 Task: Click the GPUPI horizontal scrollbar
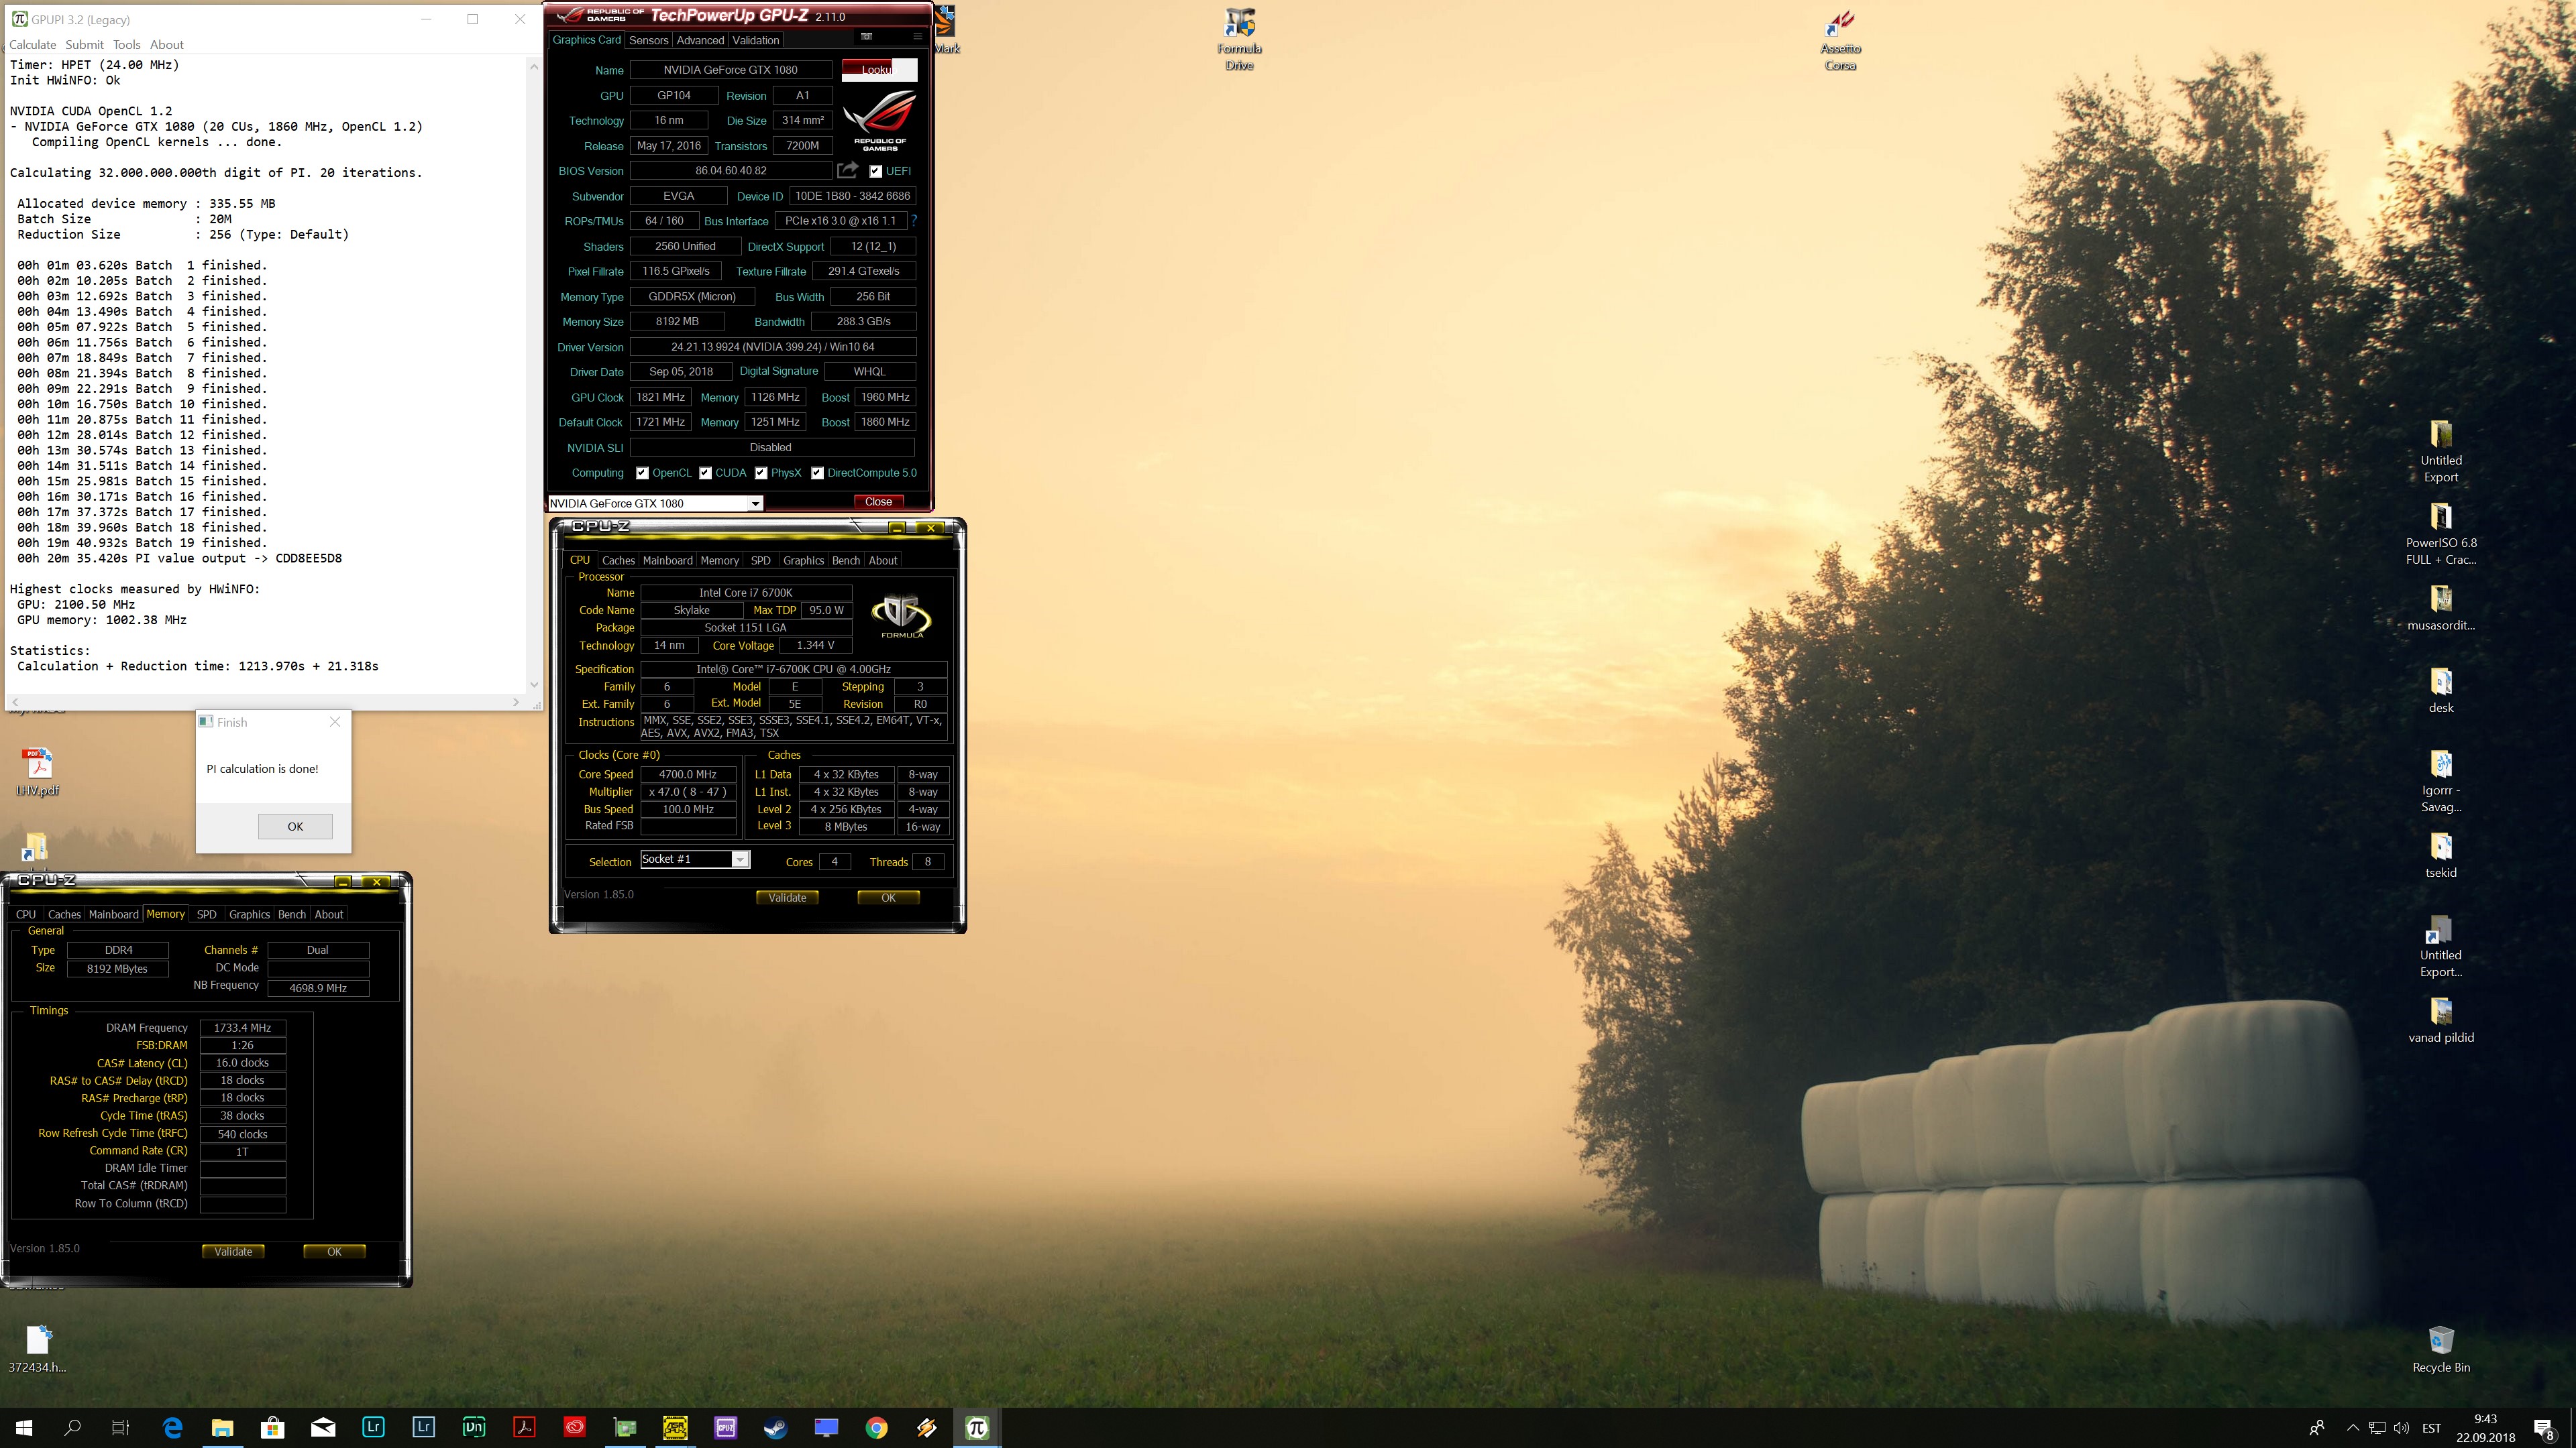tap(264, 703)
